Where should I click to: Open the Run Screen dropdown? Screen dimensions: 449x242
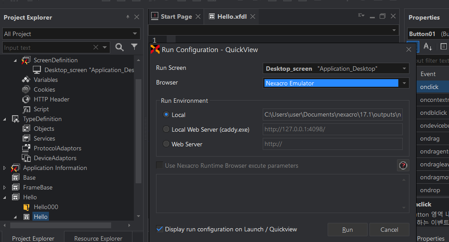404,69
